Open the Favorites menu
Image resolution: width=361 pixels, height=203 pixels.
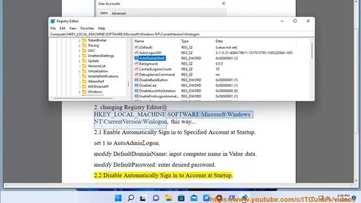pyautogui.click(x=87, y=28)
